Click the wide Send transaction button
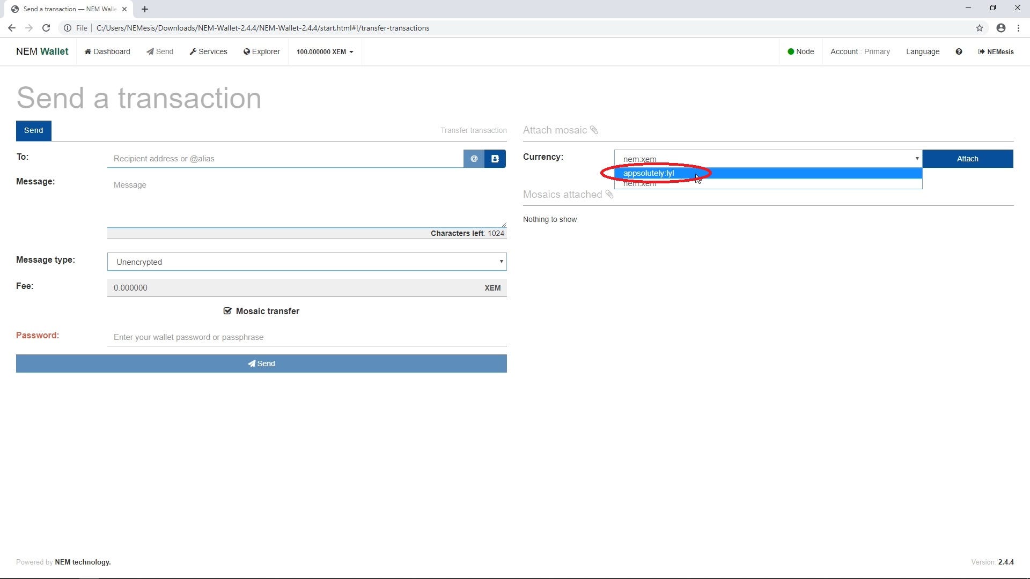The width and height of the screenshot is (1030, 579). click(x=261, y=363)
